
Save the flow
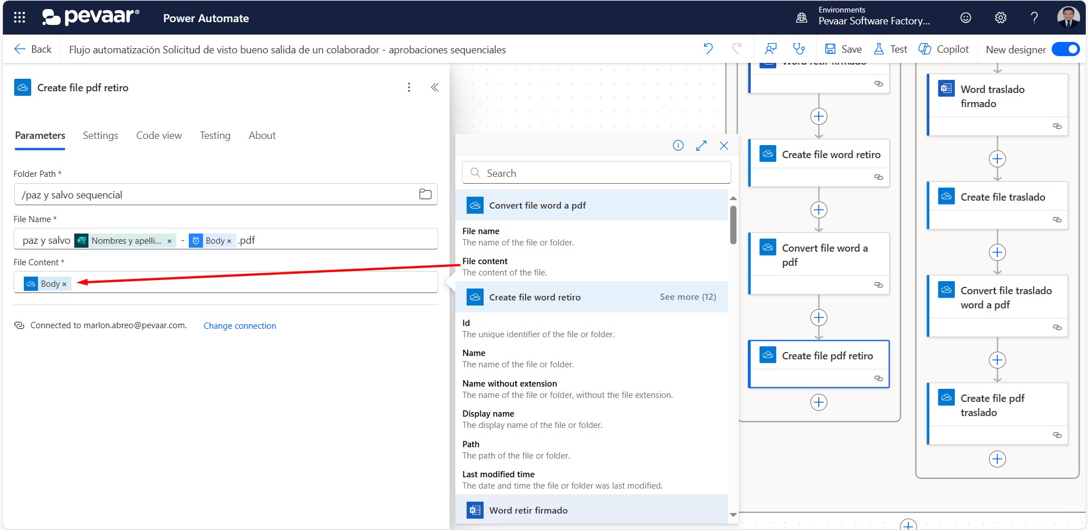tap(843, 49)
